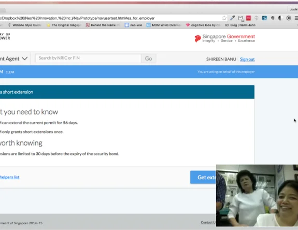Click the '30 days before expiry' sentence

pyautogui.click(x=60, y=154)
